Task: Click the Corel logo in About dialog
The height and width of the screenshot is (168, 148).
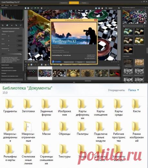Action: pos(57,62)
